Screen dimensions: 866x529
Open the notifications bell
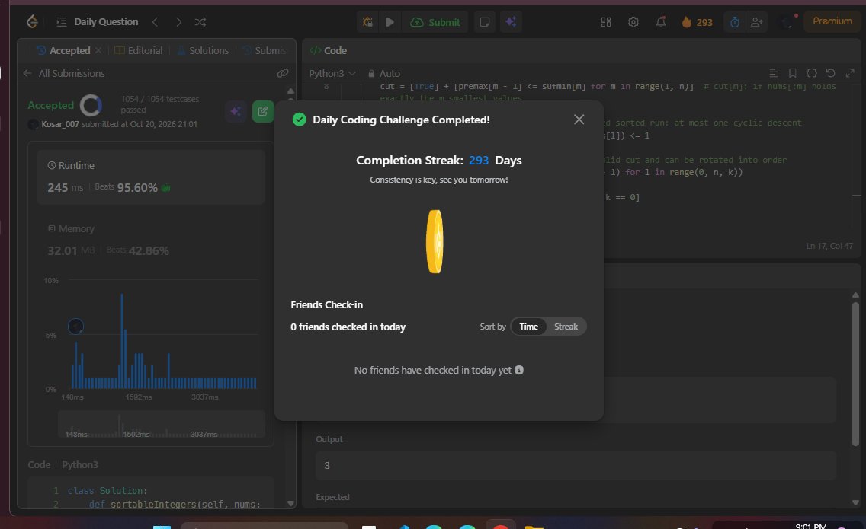click(660, 22)
